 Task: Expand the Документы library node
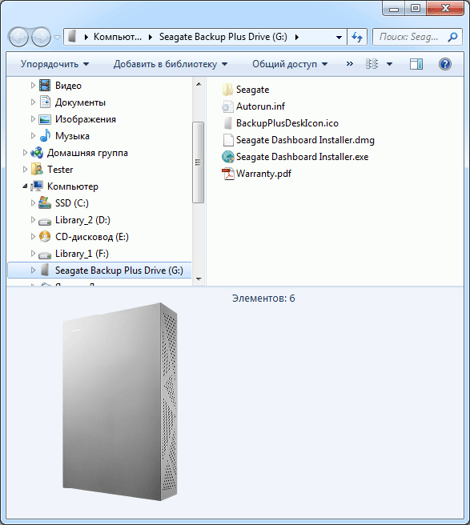coord(33,102)
